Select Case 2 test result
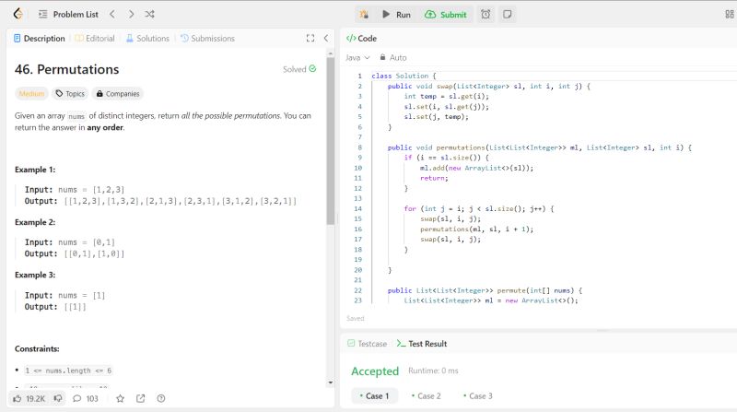Viewport: 737px width, 412px height. pos(425,395)
